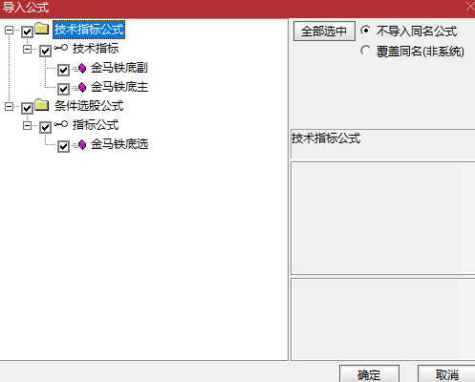The width and height of the screenshot is (475, 382).
Task: Toggle the 金马铁底选 checkbox
Action: 63,146
